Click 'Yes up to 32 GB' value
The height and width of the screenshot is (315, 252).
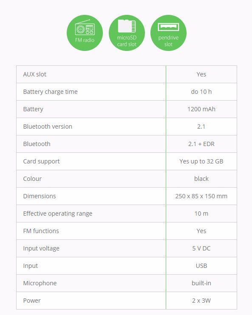201,161
